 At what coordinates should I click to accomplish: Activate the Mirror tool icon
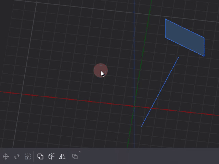click(x=62, y=156)
